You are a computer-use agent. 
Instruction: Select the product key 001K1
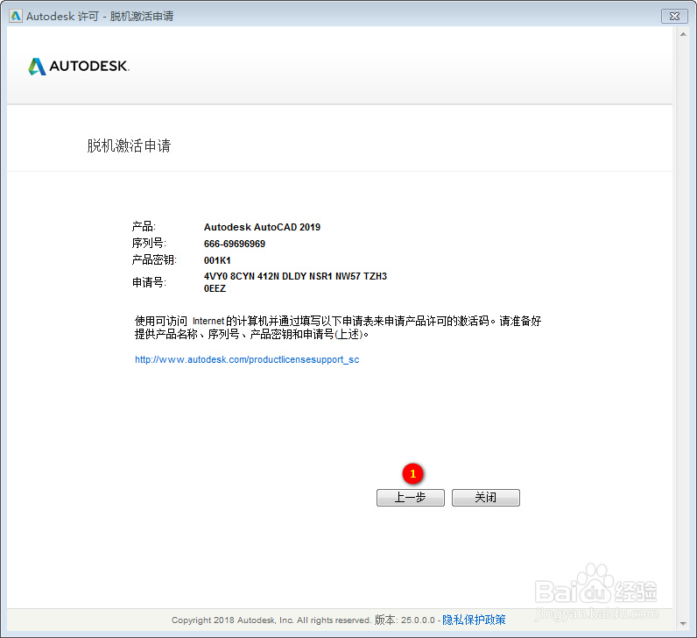(217, 260)
